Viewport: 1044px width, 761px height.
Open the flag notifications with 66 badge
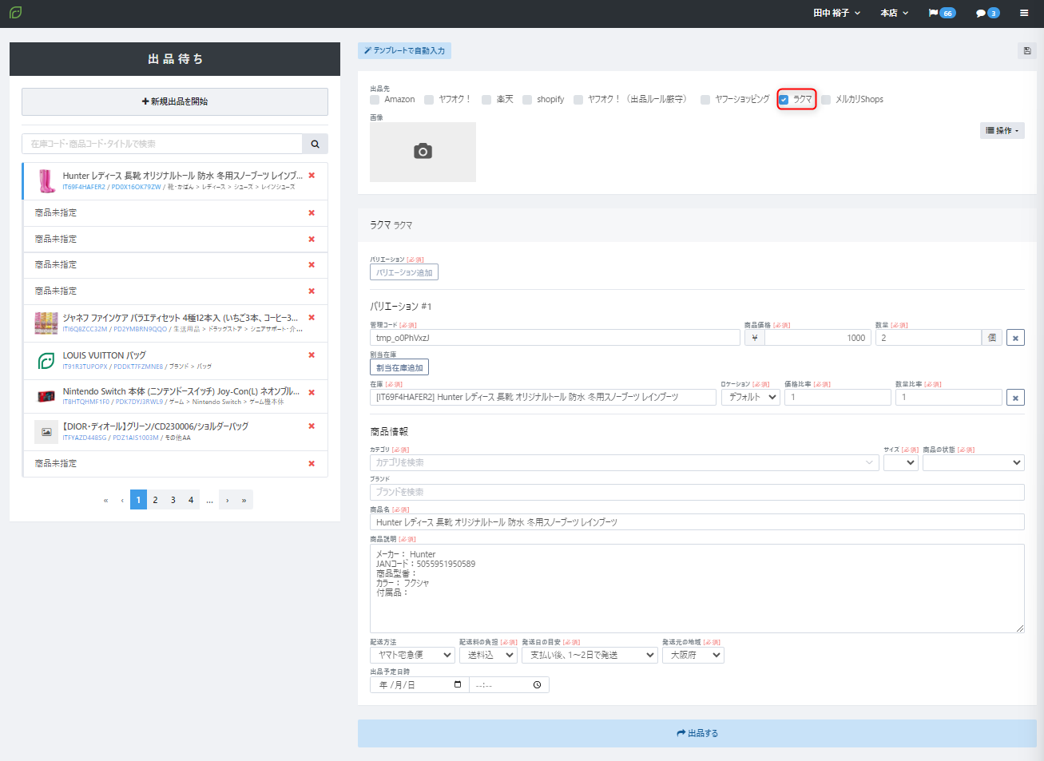click(942, 13)
